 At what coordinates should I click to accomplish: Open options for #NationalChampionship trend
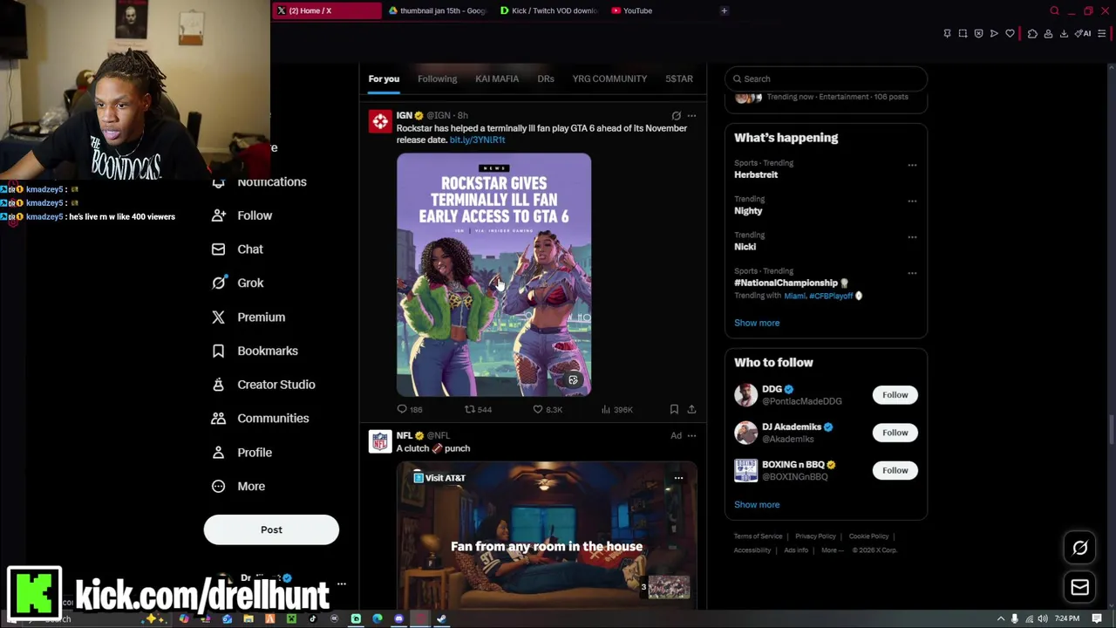(x=912, y=273)
